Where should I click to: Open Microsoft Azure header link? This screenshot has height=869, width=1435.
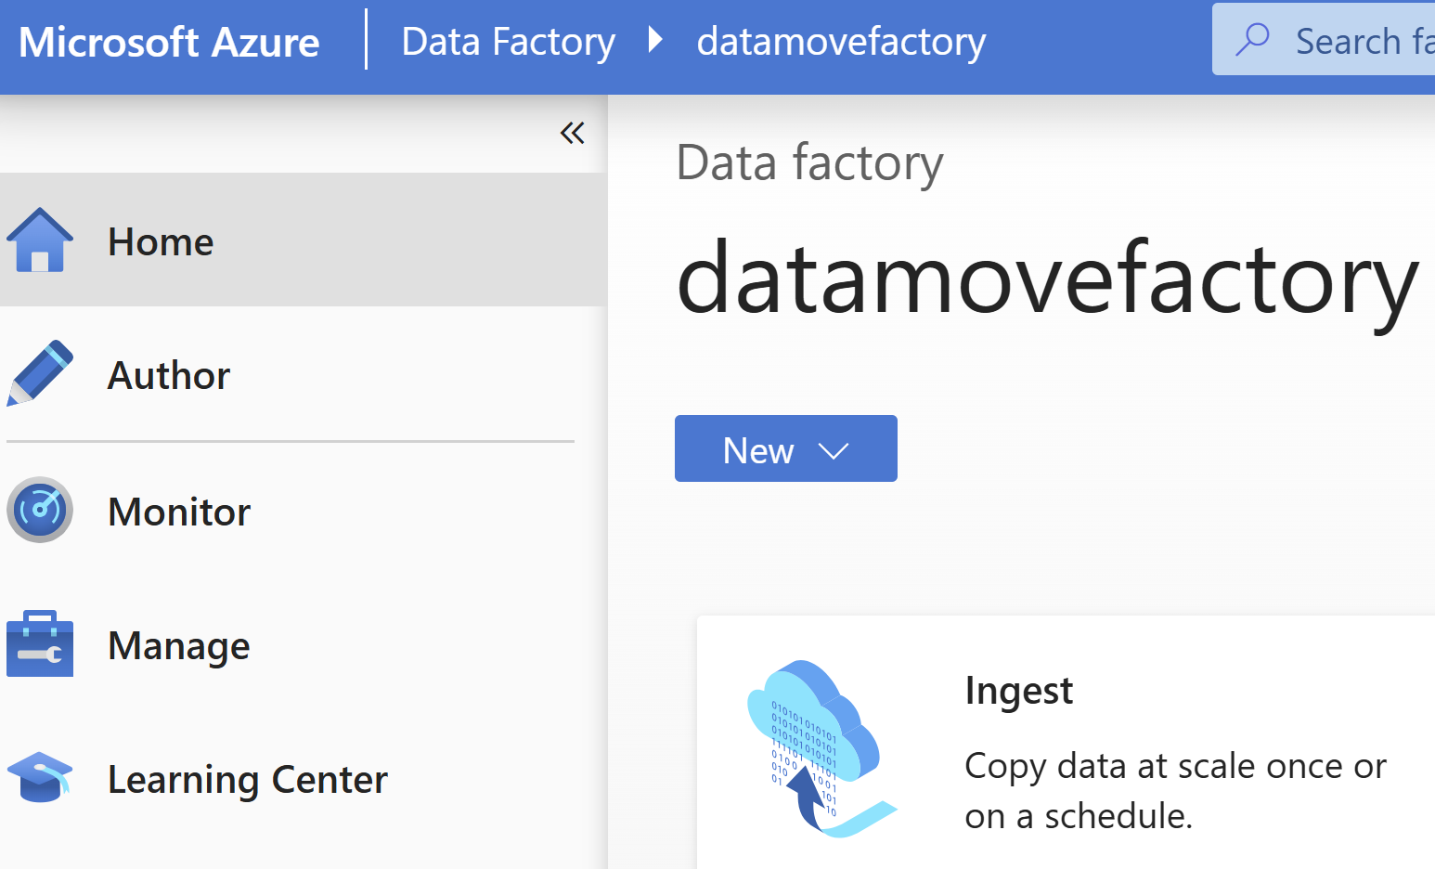pyautogui.click(x=169, y=42)
